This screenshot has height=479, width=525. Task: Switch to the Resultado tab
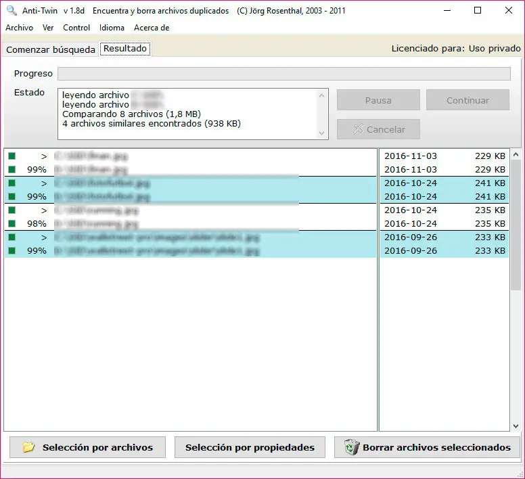point(125,49)
